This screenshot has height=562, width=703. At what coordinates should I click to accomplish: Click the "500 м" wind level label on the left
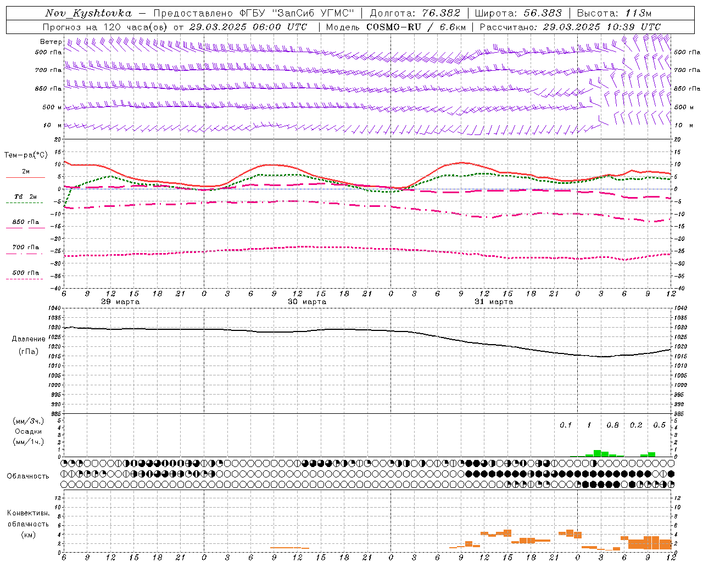point(52,107)
